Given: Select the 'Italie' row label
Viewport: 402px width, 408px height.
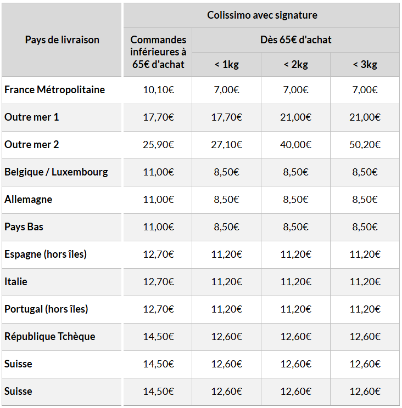Looking at the screenshot, I should click(15, 281).
